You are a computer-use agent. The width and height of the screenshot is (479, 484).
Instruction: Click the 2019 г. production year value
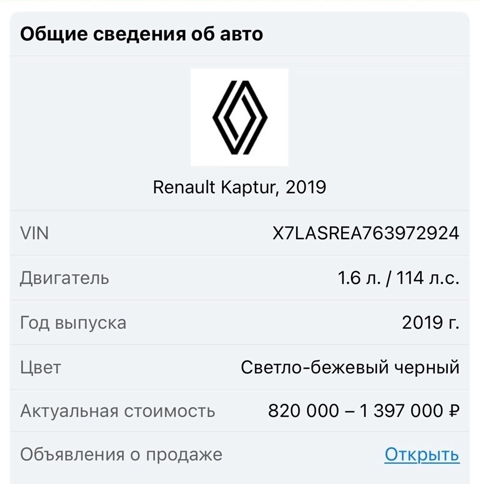coord(430,322)
